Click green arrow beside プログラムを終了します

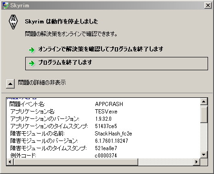point(32,63)
